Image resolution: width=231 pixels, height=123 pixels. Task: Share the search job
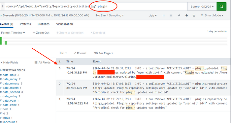pyautogui.click(x=179, y=15)
